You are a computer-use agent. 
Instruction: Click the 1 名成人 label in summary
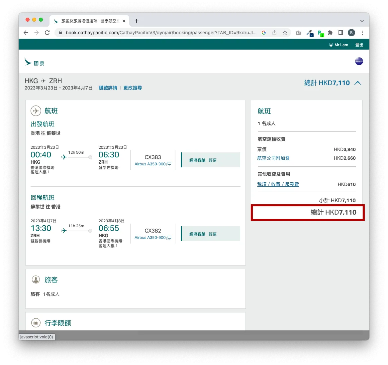click(266, 123)
